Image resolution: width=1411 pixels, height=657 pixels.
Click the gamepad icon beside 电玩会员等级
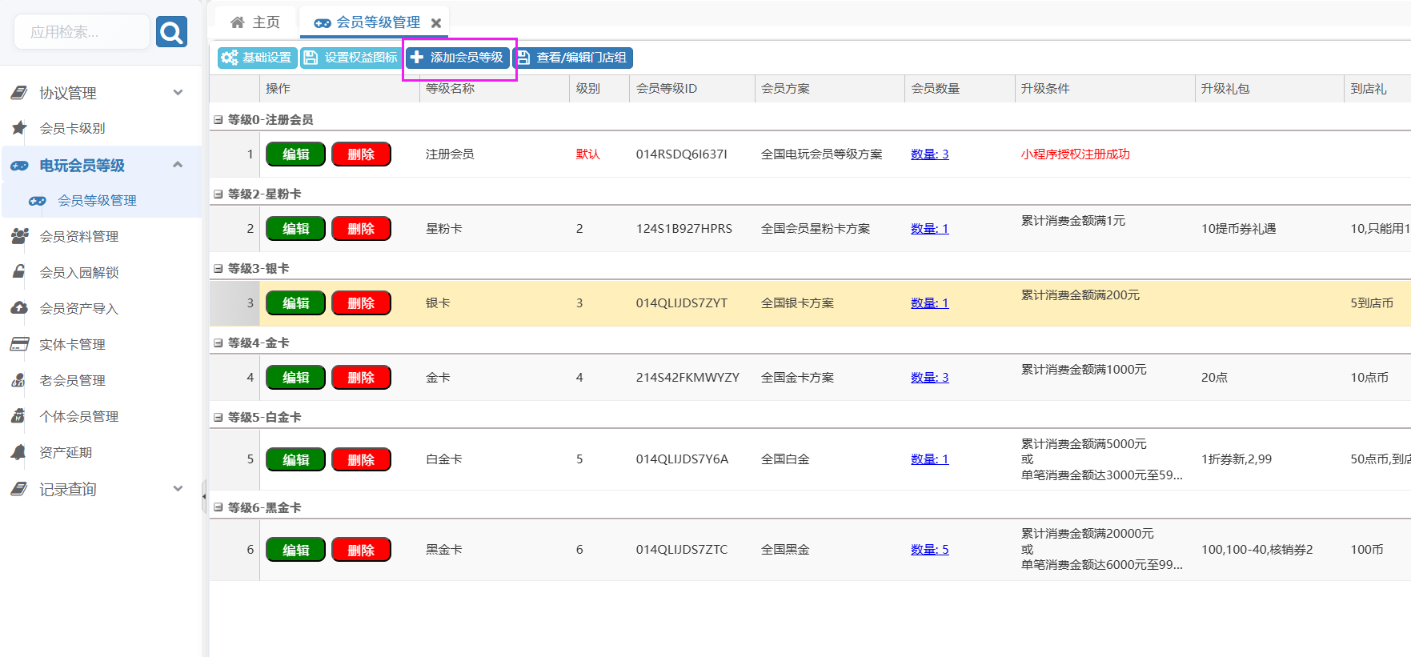click(x=19, y=166)
